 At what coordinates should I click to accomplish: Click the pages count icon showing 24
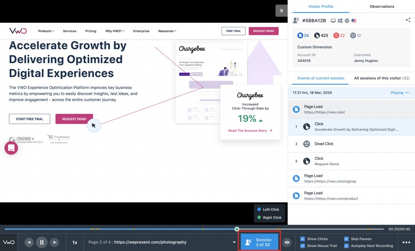click(300, 35)
